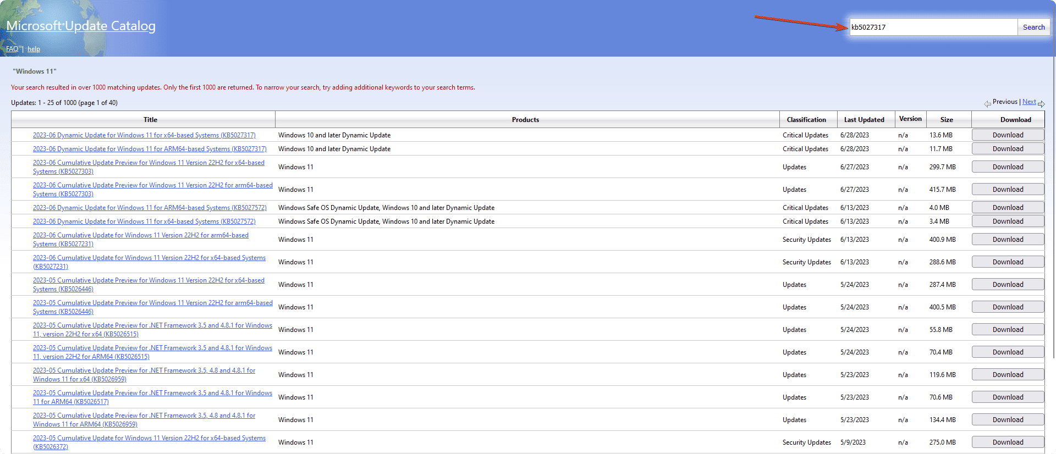Focus the search box containing kb5027317
1056x454 pixels.
(x=933, y=27)
